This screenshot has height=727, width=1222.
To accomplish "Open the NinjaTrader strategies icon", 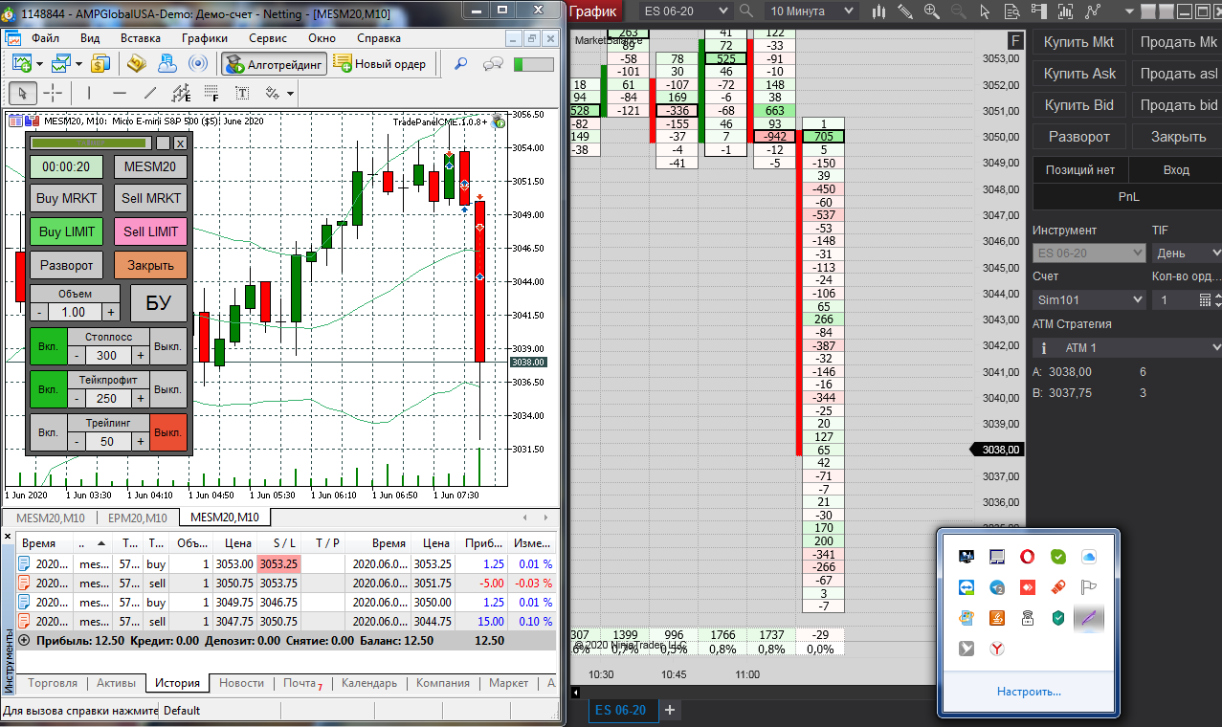I will tap(1092, 11).
